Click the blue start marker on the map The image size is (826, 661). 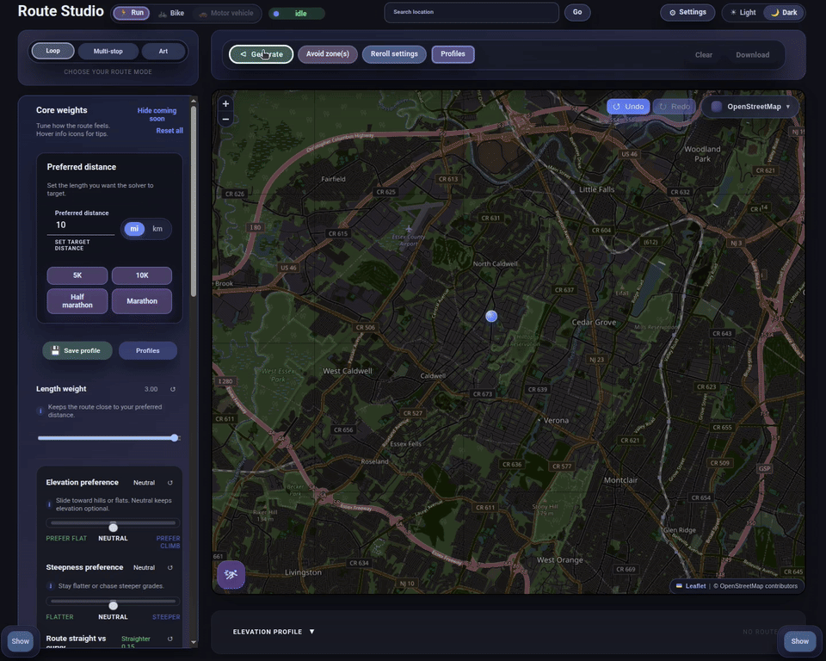click(491, 316)
